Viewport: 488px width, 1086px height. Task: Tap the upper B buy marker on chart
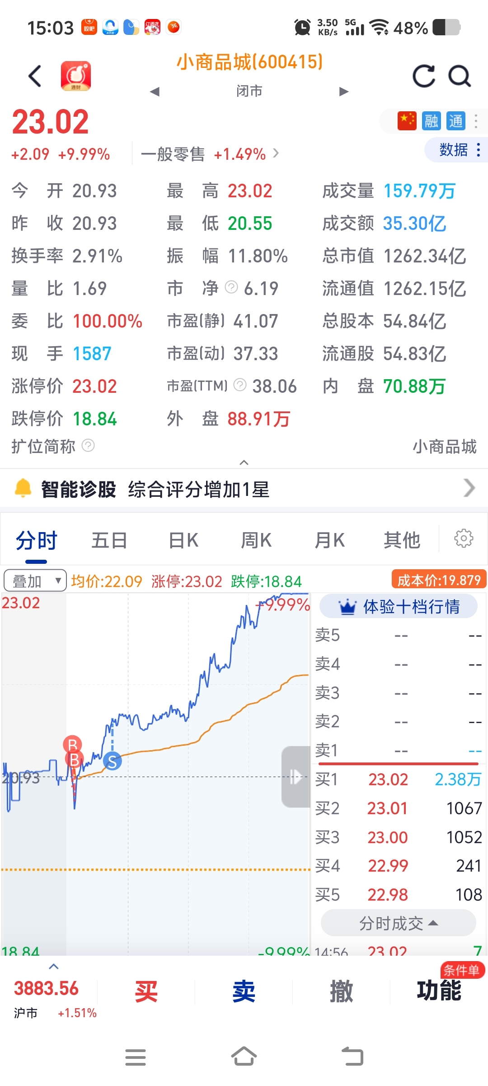point(72,744)
